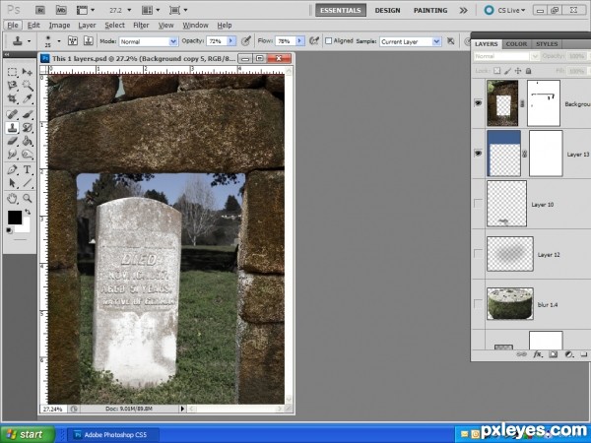The image size is (591, 443).
Task: Enable airbrush mode in options bar
Action: tap(314, 40)
